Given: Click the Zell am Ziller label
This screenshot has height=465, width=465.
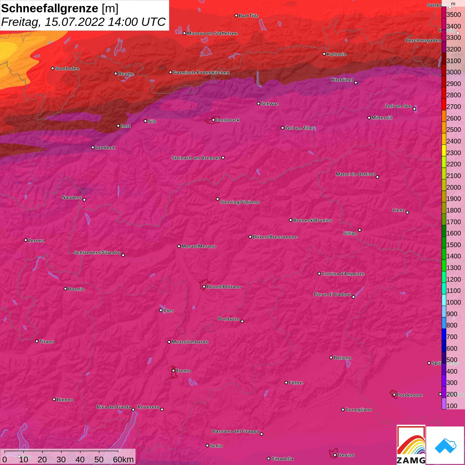Looking at the screenshot, I should tap(300, 128).
